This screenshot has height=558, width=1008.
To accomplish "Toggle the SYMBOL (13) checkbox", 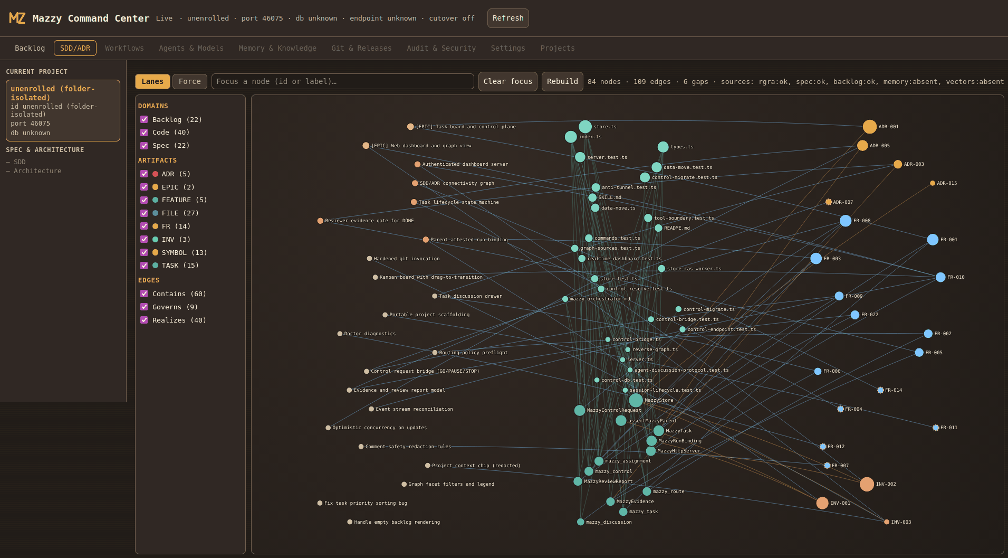I will click(x=144, y=252).
